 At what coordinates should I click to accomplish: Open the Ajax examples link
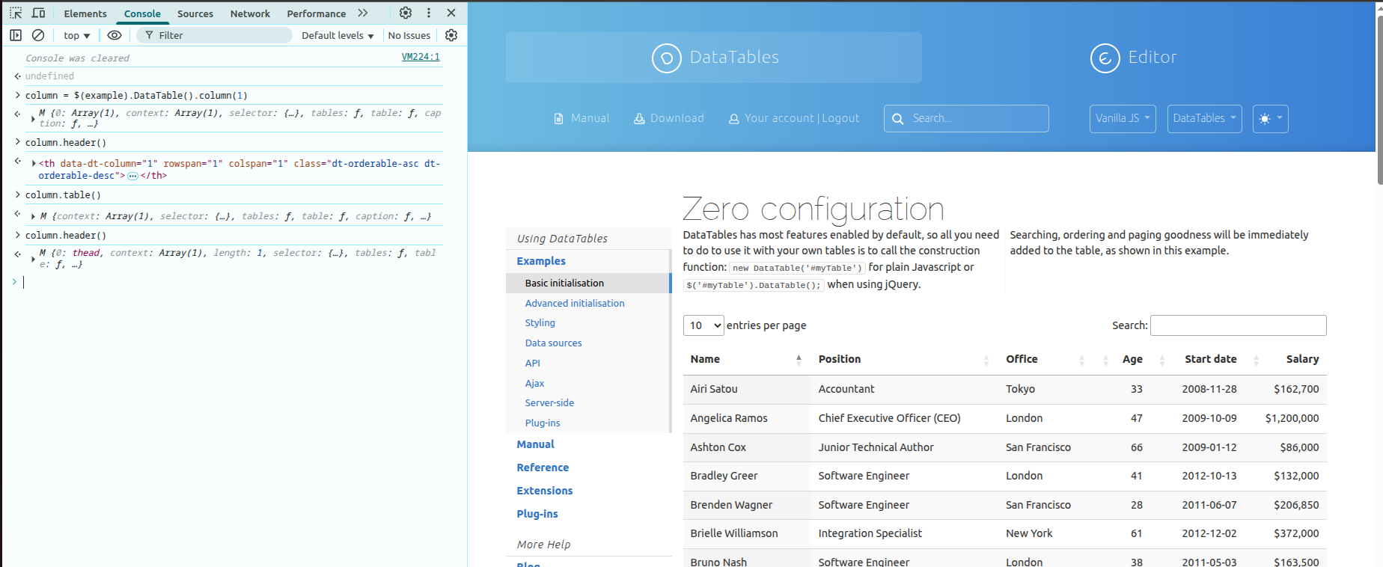coord(534,383)
